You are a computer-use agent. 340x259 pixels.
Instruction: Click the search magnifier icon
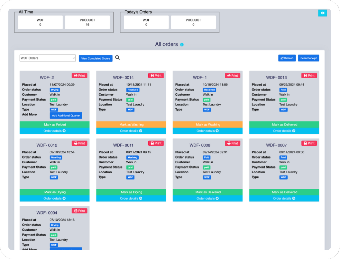117,58
